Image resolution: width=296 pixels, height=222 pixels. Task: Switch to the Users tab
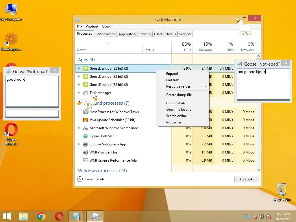(x=158, y=34)
